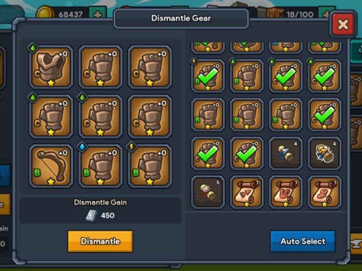
Task: Select the red-ribbon scroll stack of 5
Action: pos(208,192)
